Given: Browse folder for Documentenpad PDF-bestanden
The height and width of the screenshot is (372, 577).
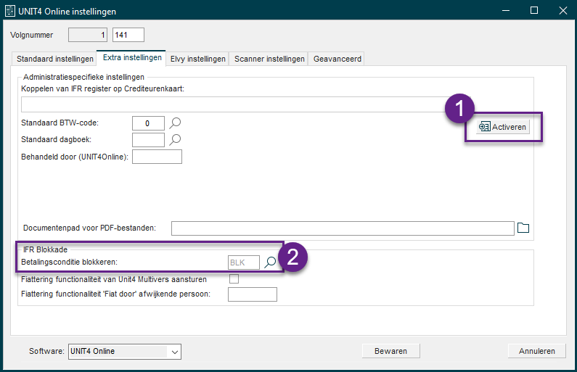Looking at the screenshot, I should click(x=523, y=228).
